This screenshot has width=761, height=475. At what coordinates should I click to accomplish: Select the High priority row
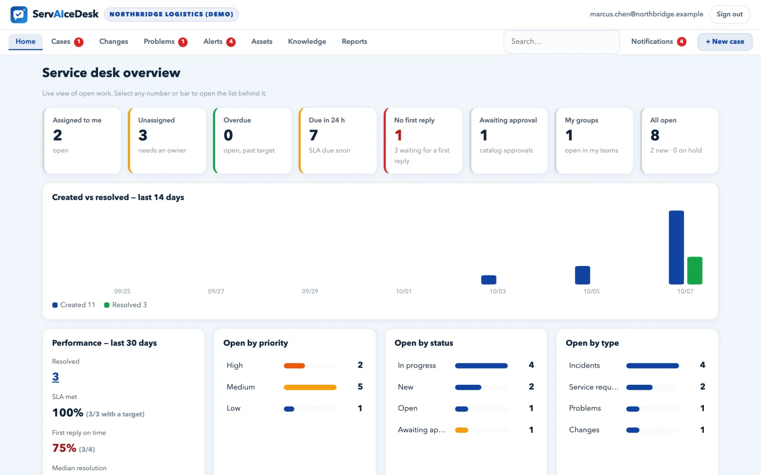pos(295,365)
